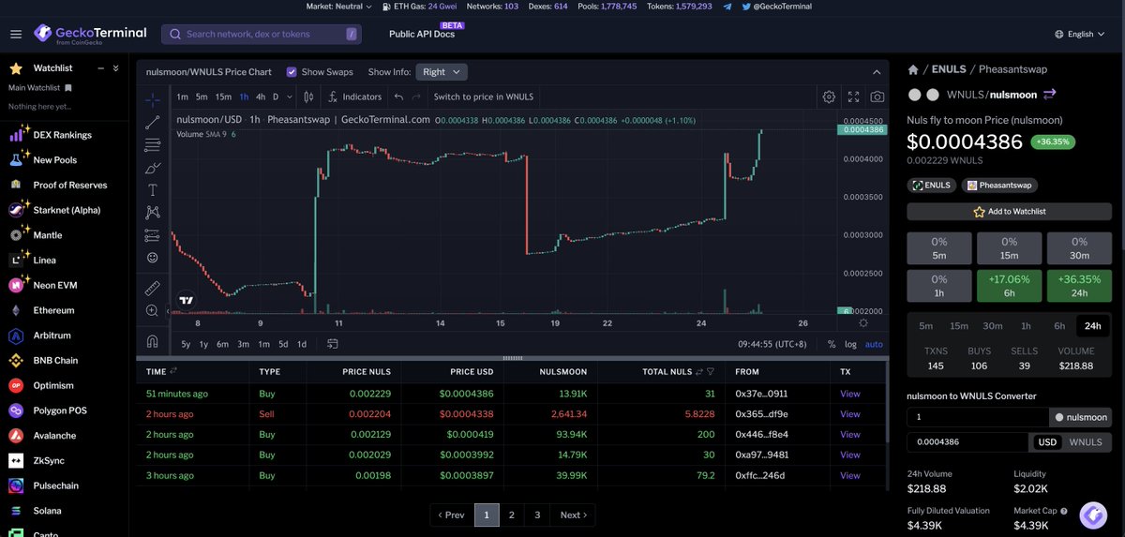Click the search network, dex or tokens field

click(x=262, y=34)
